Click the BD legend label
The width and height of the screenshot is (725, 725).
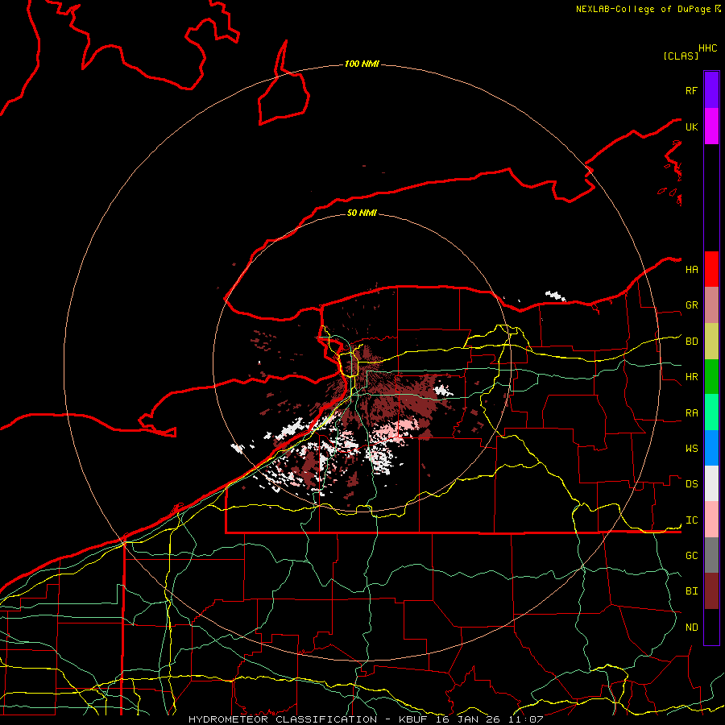click(691, 342)
